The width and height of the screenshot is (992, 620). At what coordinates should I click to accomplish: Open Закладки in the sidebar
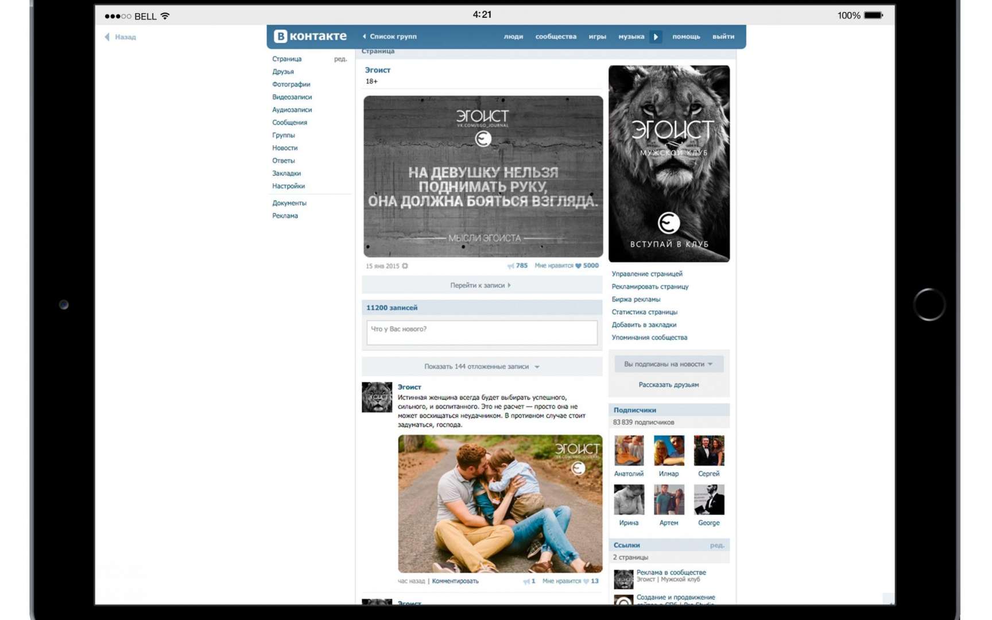click(286, 173)
